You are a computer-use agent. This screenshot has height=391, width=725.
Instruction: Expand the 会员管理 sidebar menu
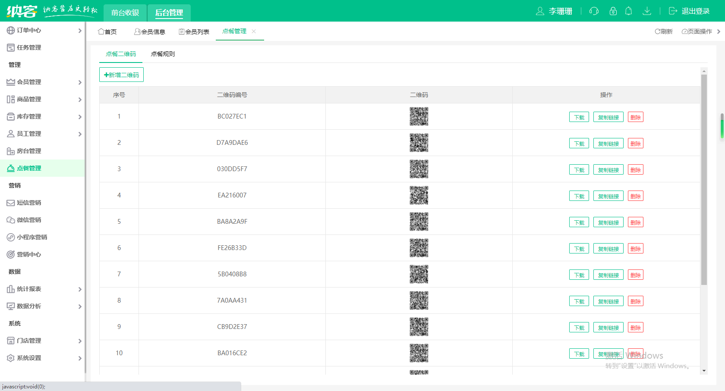pyautogui.click(x=43, y=82)
